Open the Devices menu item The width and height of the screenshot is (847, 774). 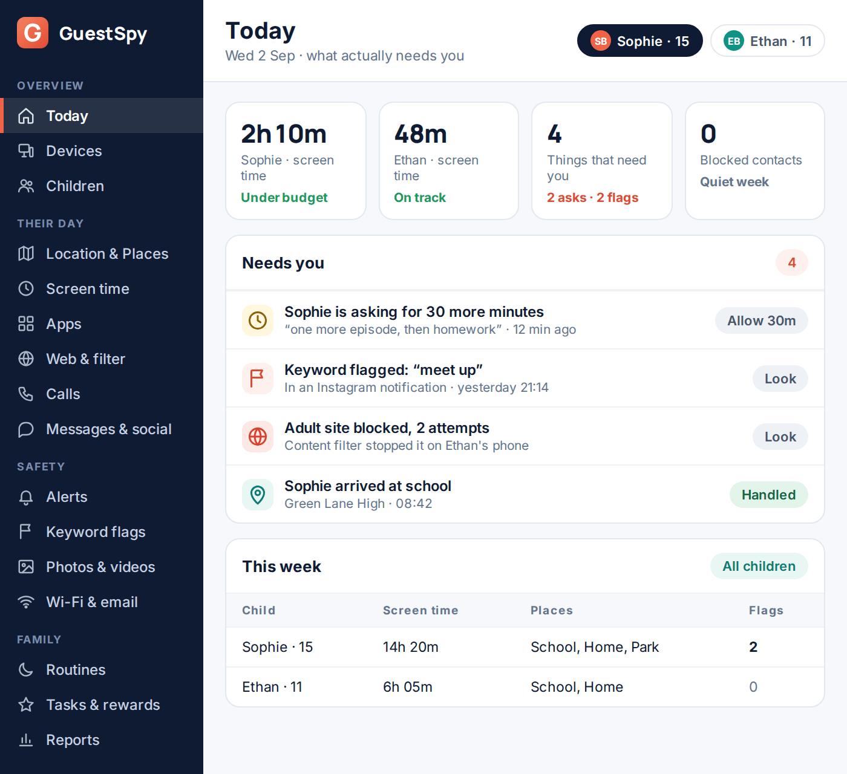(102, 151)
